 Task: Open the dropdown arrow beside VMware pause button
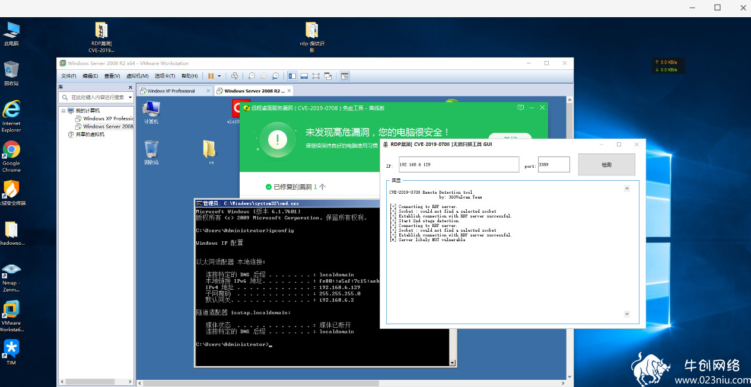219,76
